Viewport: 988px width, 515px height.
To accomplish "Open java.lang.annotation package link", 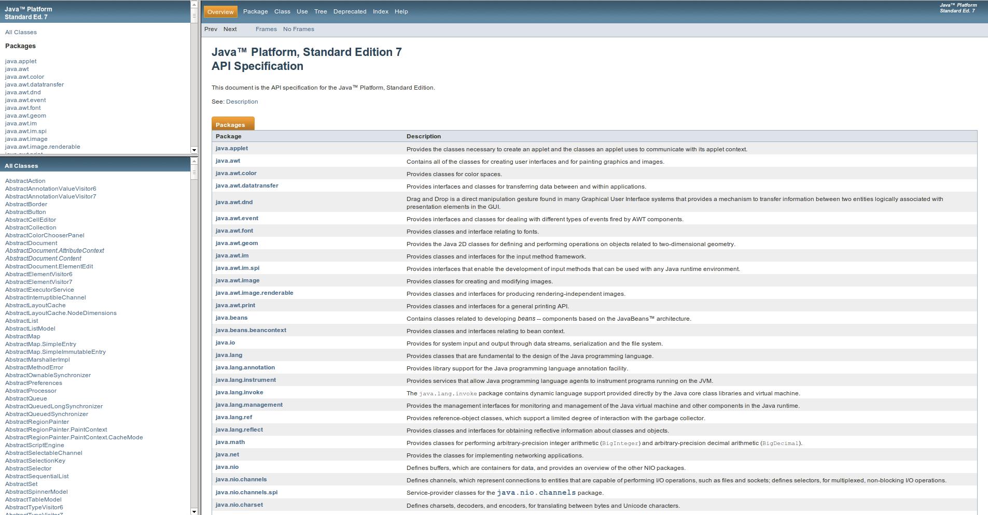I will [245, 367].
